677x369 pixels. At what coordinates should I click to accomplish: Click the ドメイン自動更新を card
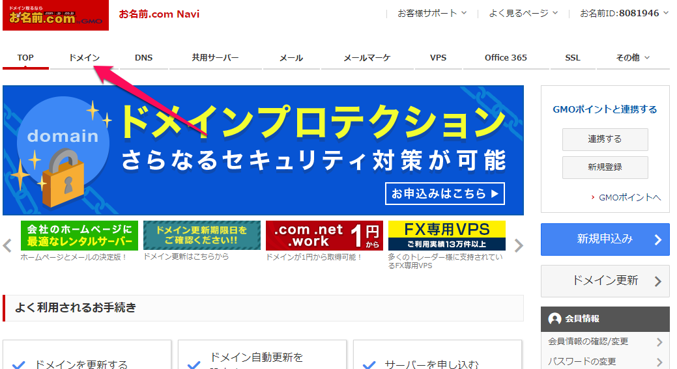pos(262,355)
